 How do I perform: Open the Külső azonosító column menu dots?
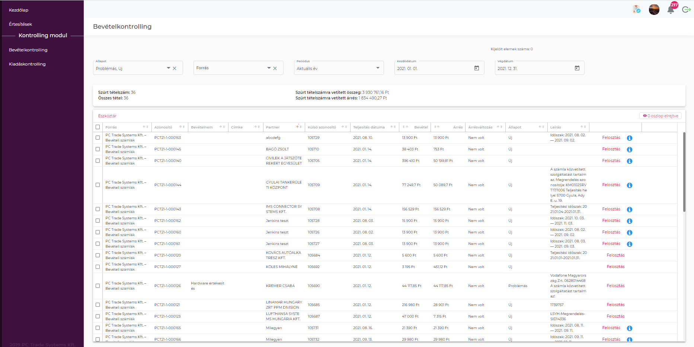tap(346, 127)
